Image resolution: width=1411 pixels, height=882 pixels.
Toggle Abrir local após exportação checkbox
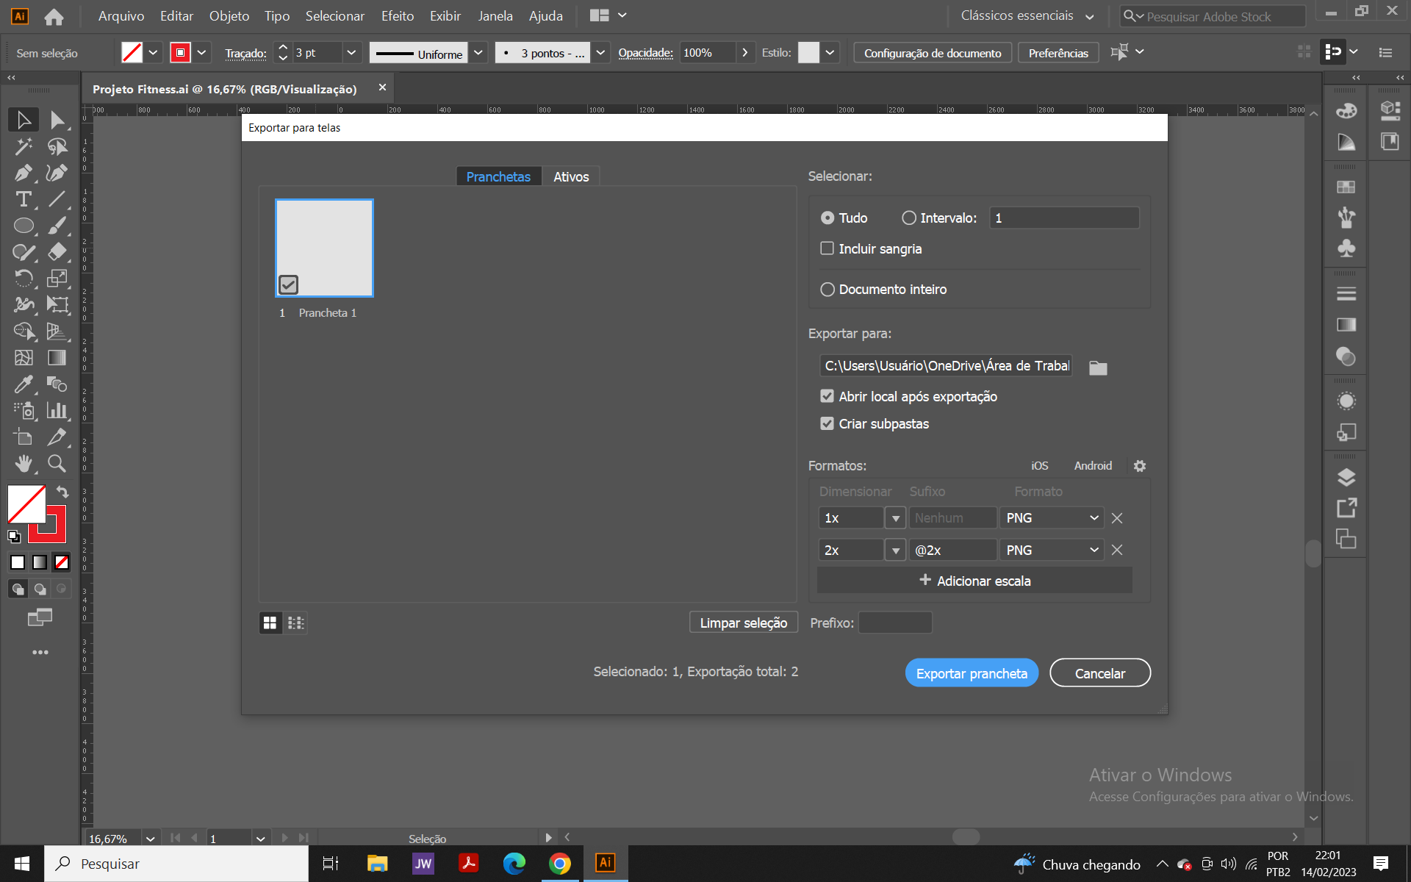pos(827,396)
